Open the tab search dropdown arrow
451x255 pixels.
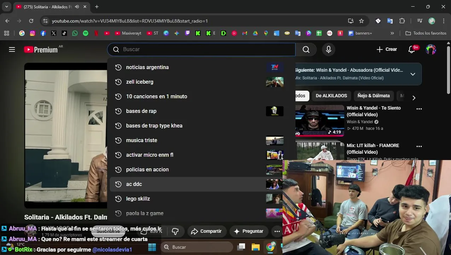click(6, 7)
